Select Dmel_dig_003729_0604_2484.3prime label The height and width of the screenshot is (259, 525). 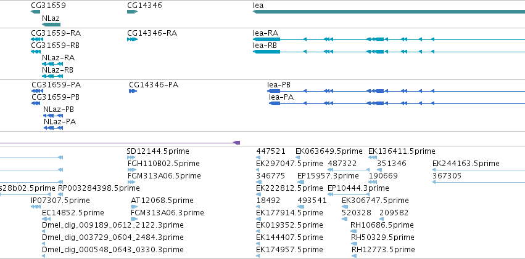coord(113,237)
